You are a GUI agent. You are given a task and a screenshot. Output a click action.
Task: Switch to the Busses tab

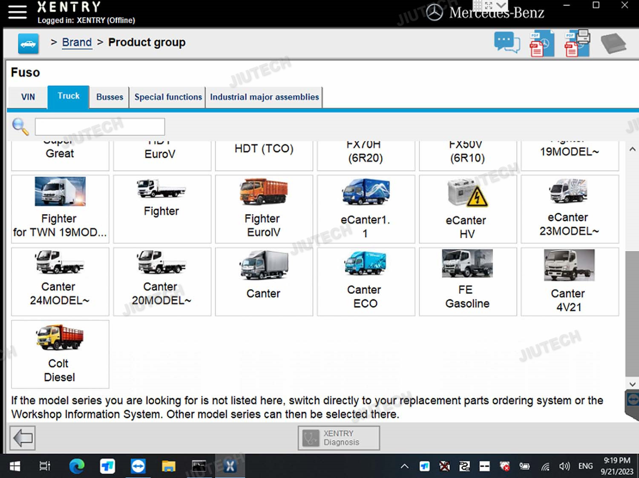109,97
